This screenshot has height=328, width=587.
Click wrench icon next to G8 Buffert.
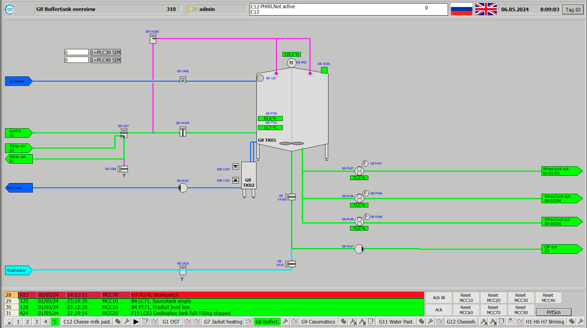point(285,322)
